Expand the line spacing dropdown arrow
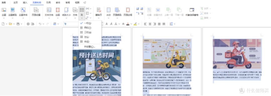 click(175, 24)
